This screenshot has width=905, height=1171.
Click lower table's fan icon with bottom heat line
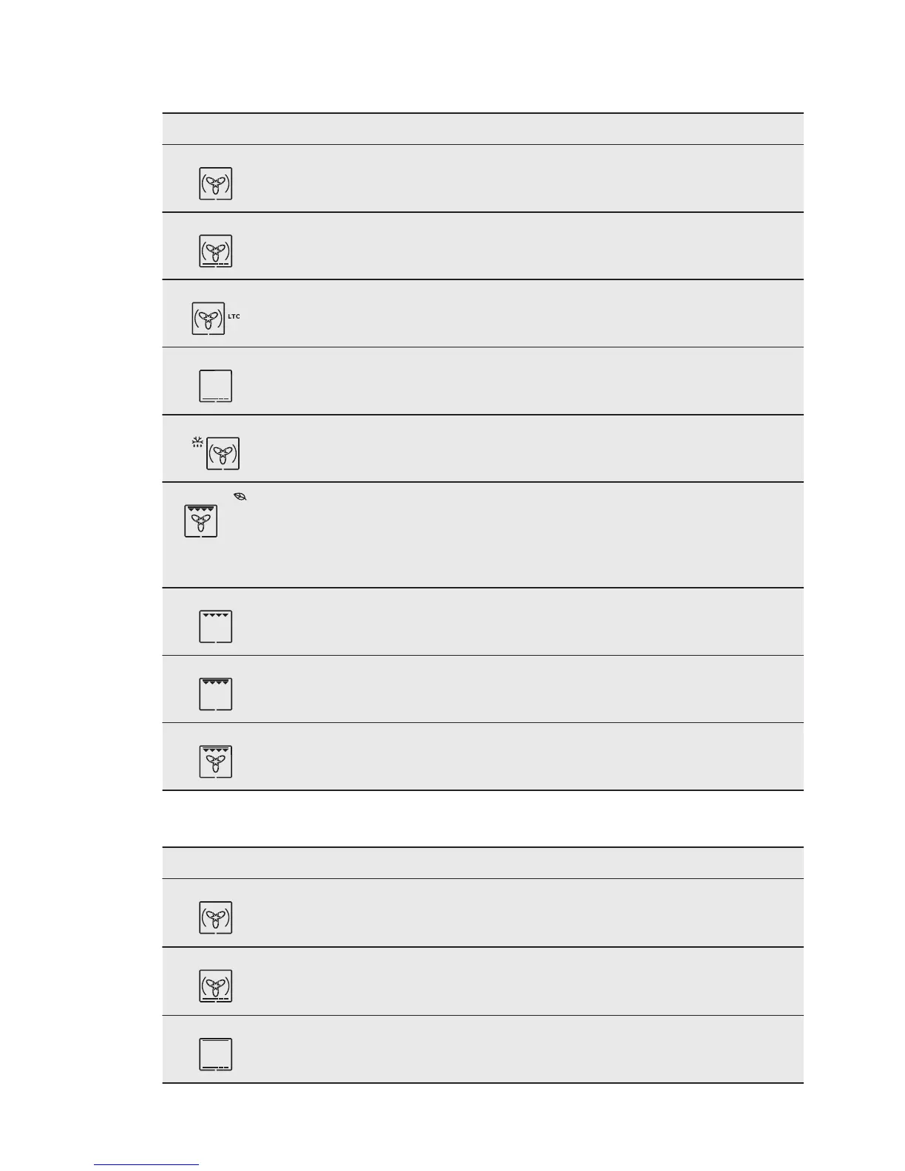215,985
